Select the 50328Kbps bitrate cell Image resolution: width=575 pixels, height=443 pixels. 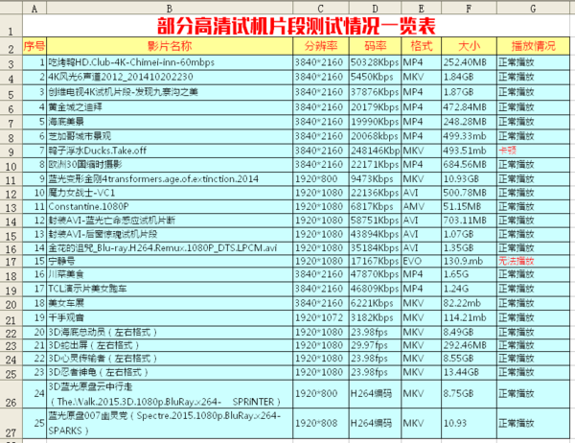tap(375, 62)
